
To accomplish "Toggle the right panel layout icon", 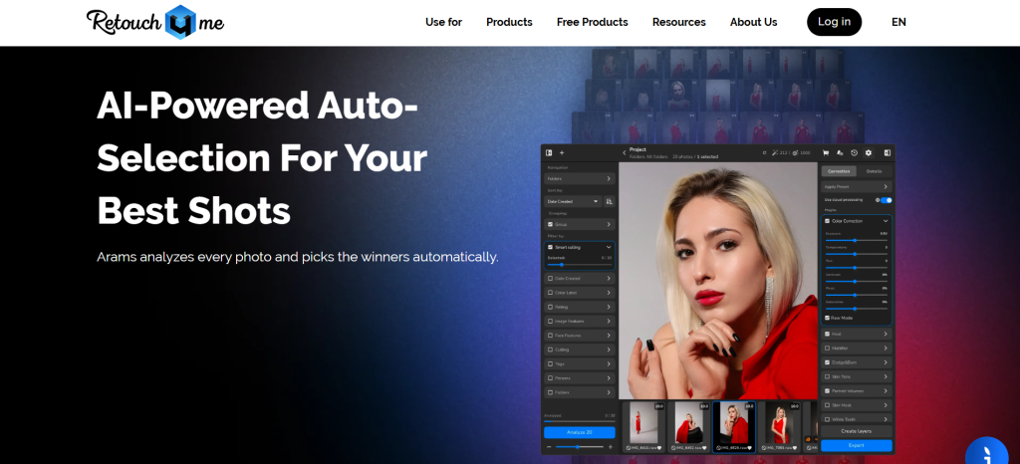I will 885,152.
